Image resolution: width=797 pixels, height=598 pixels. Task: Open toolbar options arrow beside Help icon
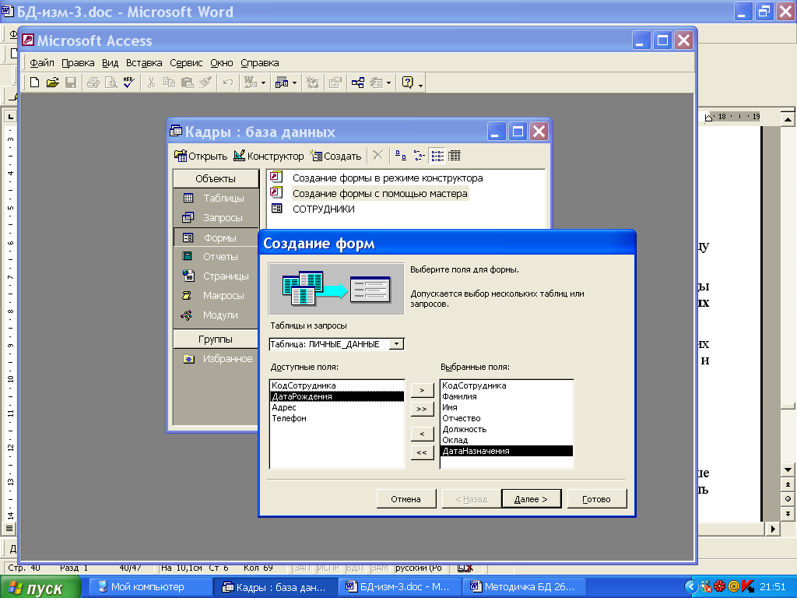[420, 84]
